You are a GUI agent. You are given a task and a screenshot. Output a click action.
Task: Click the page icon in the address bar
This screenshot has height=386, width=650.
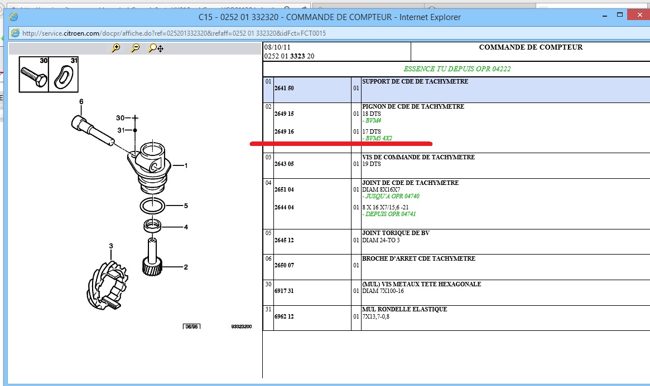tap(15, 33)
